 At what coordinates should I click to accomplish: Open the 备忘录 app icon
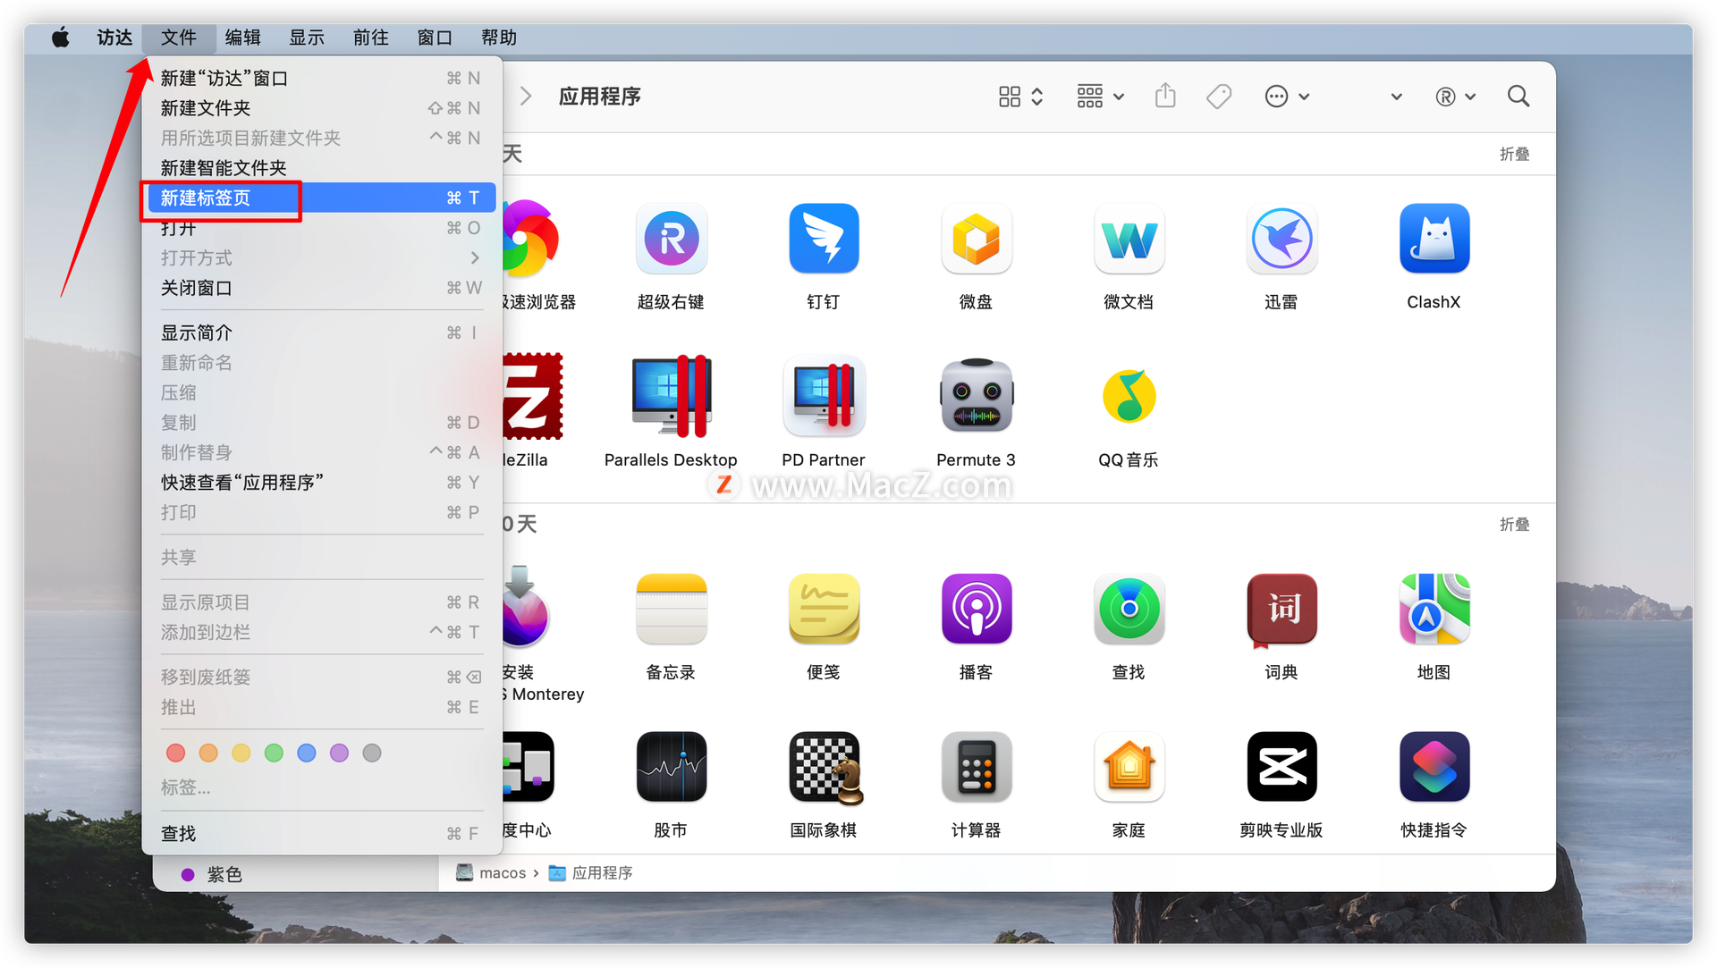click(x=671, y=609)
